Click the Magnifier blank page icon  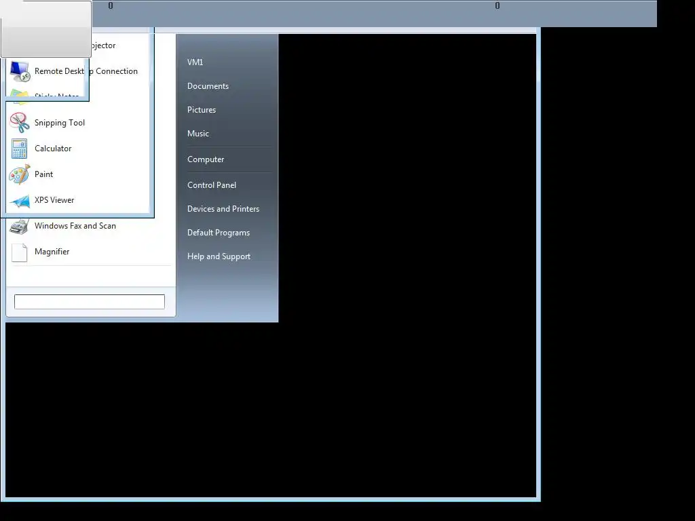(x=20, y=252)
